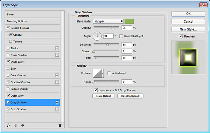Click the Spread value field
Image resolution: width=210 pixels, height=133 pixels.
(127, 51)
